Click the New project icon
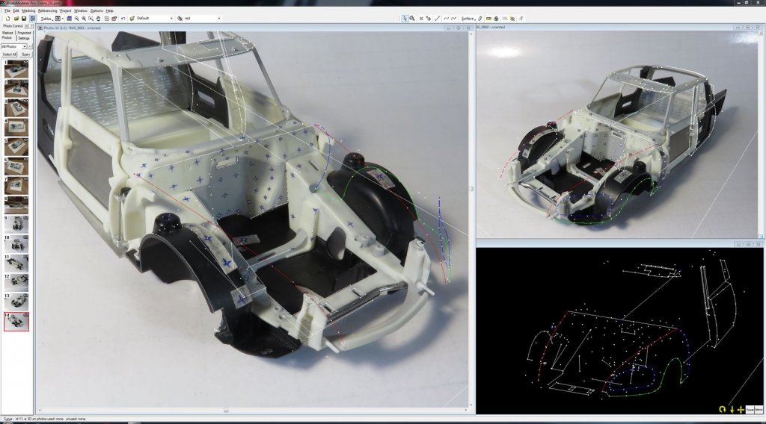This screenshot has height=424, width=766. [x=6, y=18]
